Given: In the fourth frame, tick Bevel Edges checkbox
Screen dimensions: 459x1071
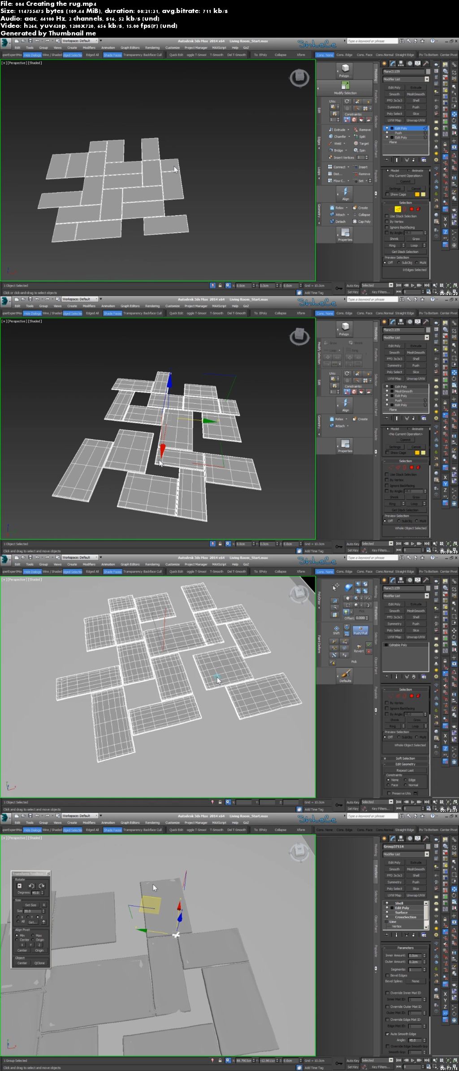Looking at the screenshot, I should coord(396,975).
